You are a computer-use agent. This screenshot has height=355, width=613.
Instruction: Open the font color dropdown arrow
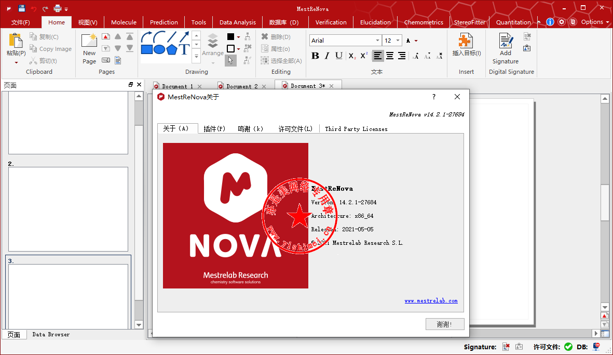click(x=416, y=41)
